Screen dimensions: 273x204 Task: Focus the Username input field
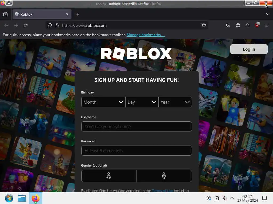click(x=136, y=126)
